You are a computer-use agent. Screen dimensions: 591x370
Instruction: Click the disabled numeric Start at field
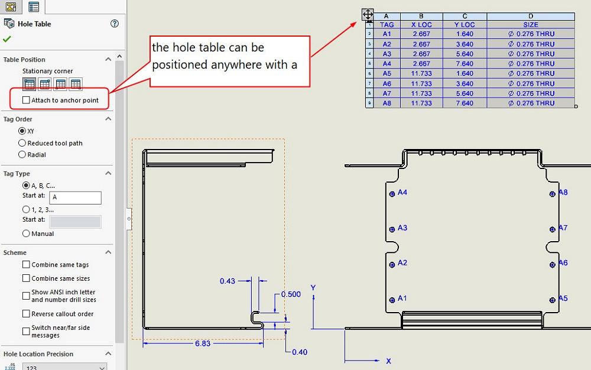pos(76,222)
